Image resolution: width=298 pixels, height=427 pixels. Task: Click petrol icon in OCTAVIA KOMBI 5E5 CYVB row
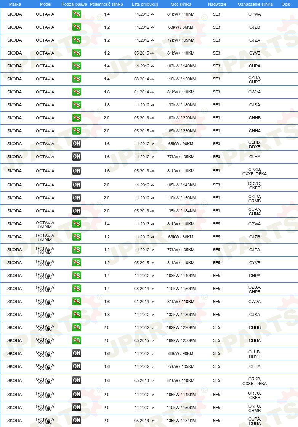(x=77, y=263)
